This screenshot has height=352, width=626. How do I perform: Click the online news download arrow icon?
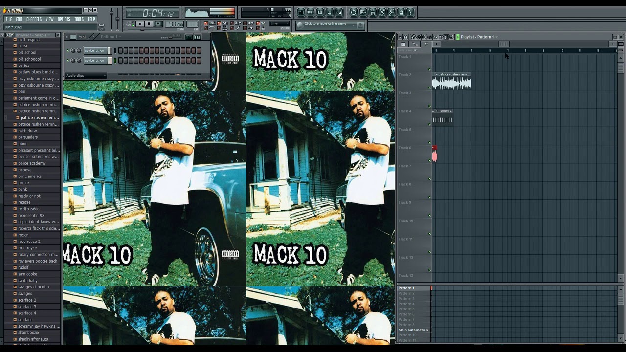[x=360, y=25]
